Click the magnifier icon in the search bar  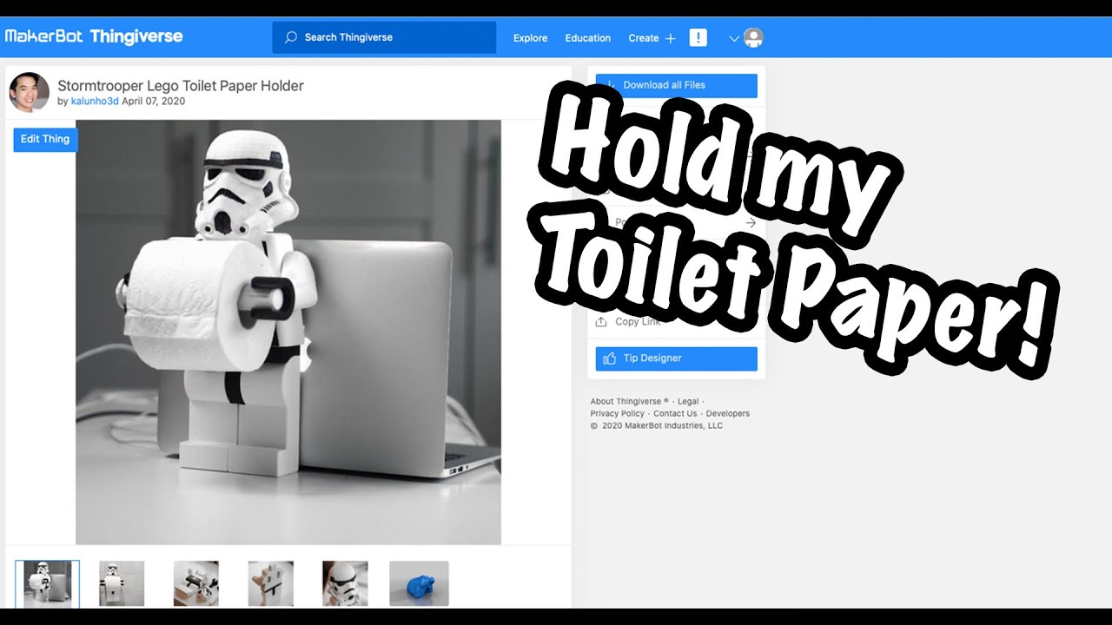pyautogui.click(x=291, y=37)
